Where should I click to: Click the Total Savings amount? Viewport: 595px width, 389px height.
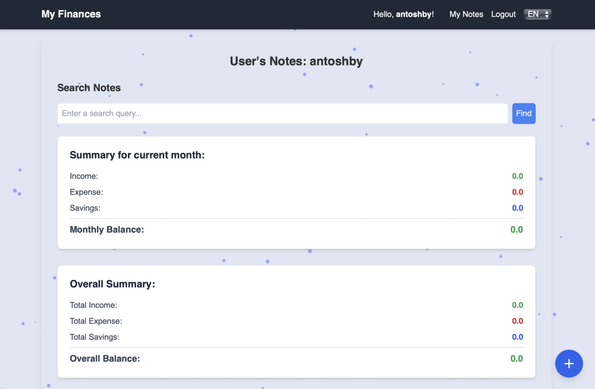point(517,337)
